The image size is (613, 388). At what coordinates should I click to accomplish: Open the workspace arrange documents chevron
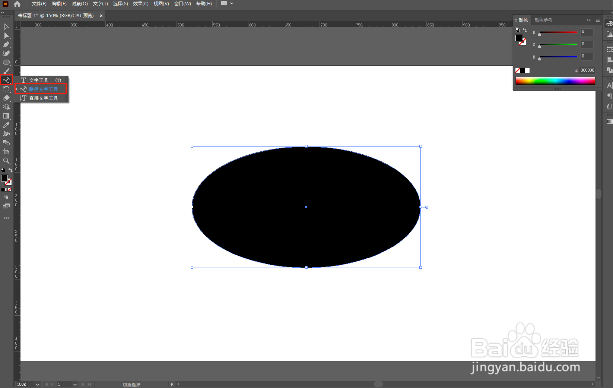click(x=232, y=3)
